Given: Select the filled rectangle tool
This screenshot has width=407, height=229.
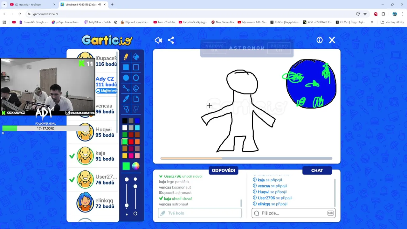Looking at the screenshot, I should (x=126, y=67).
